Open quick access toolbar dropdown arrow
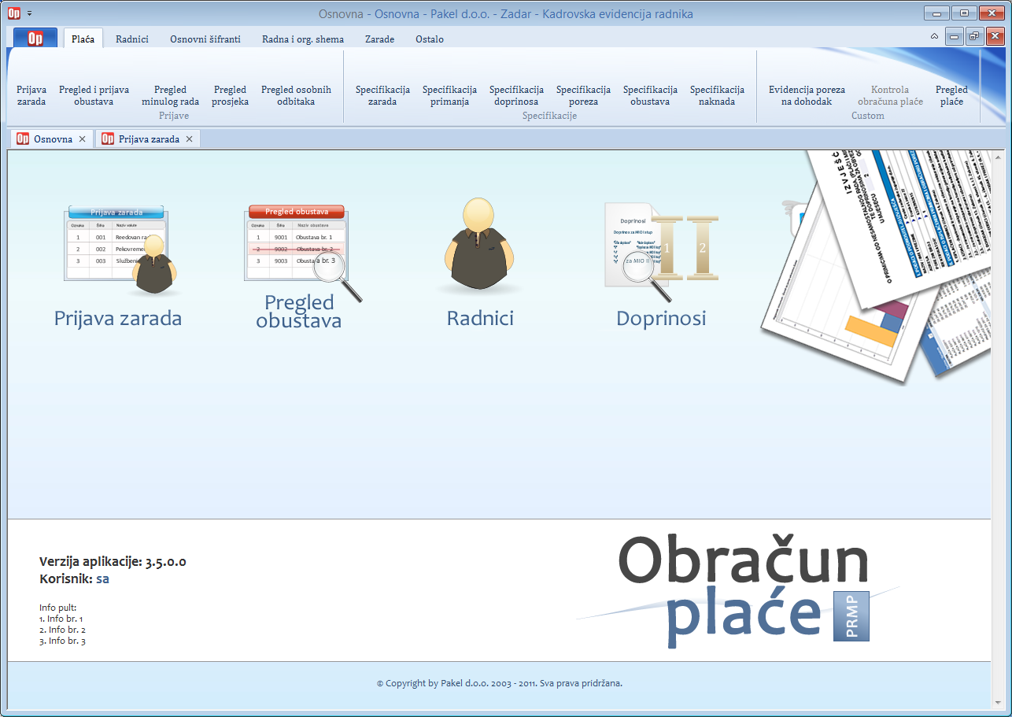Image resolution: width=1012 pixels, height=717 pixels. pyautogui.click(x=29, y=13)
